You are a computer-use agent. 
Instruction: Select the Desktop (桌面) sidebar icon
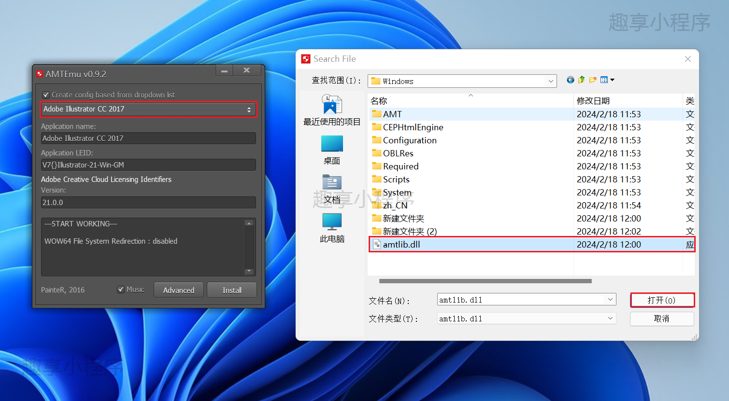(x=332, y=150)
